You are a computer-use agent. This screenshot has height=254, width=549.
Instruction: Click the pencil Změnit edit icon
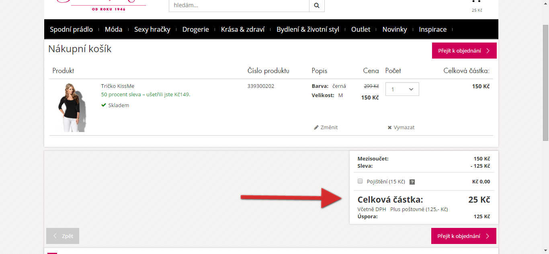[316, 128]
